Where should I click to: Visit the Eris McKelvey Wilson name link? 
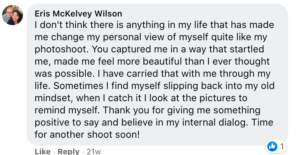pos(78,14)
